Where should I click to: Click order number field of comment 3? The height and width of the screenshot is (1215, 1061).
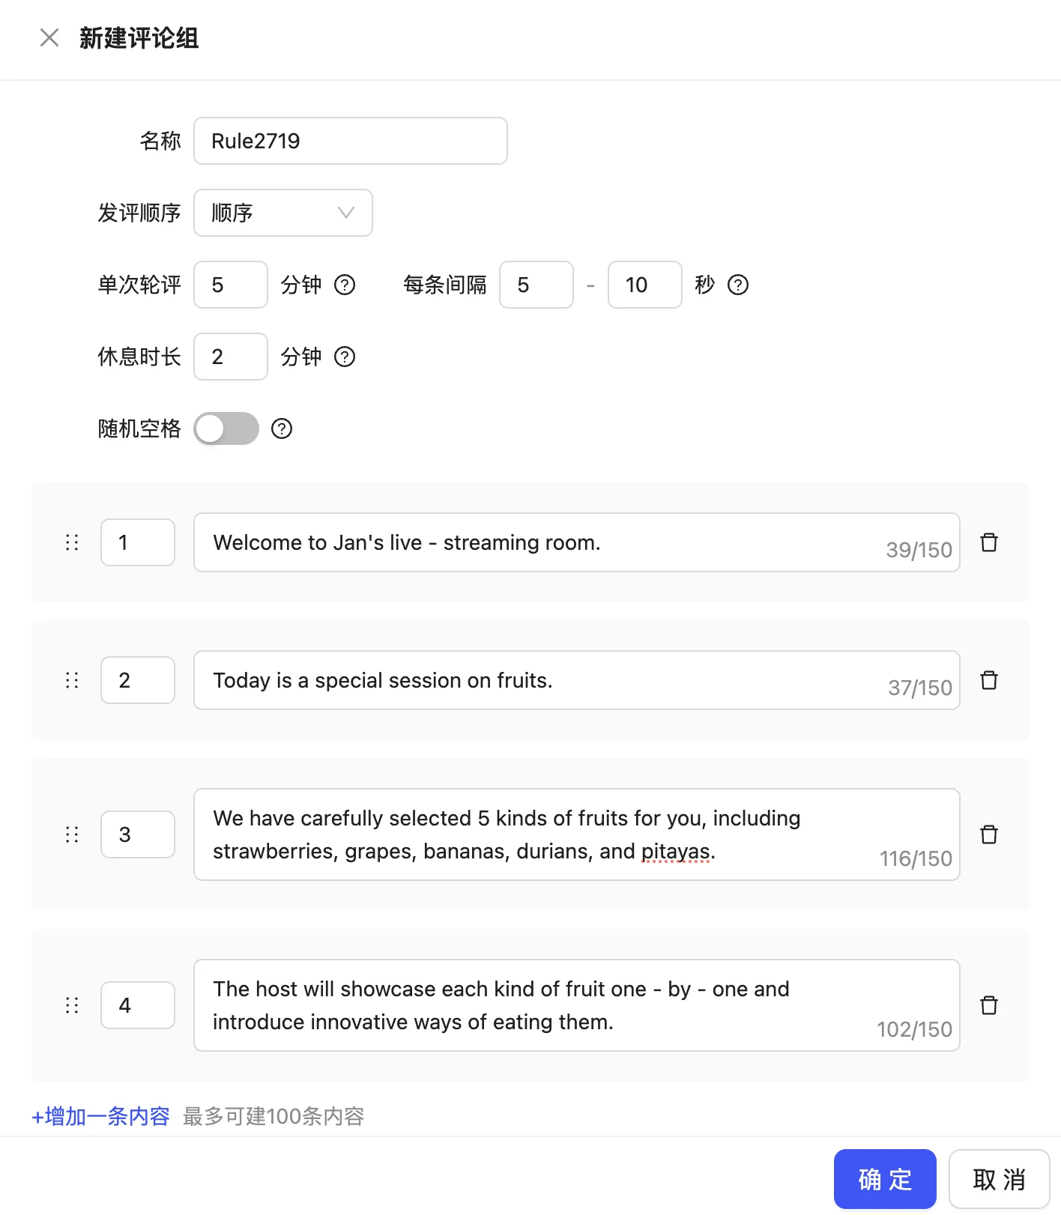[x=138, y=834]
